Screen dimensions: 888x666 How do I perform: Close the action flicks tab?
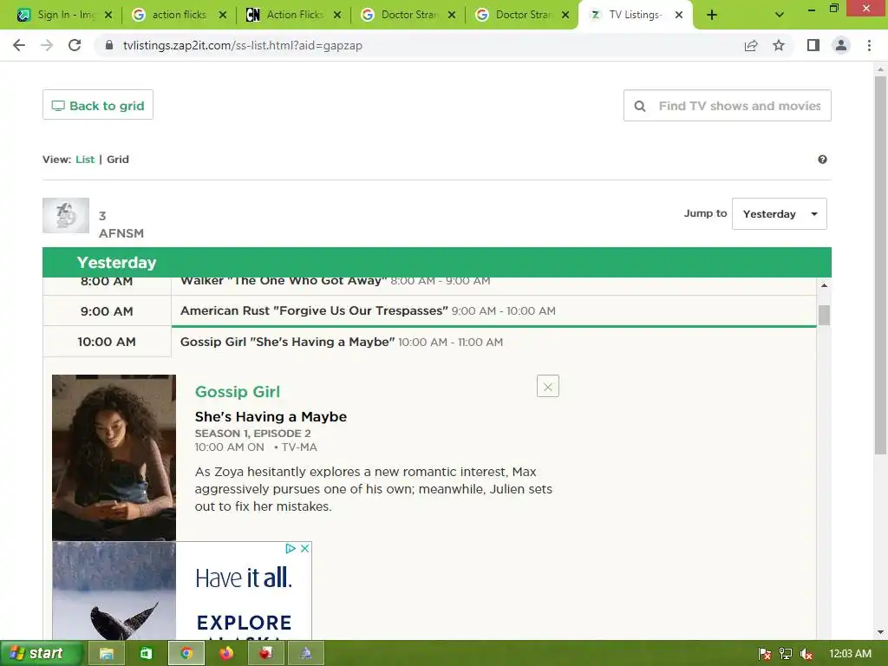pos(223,15)
